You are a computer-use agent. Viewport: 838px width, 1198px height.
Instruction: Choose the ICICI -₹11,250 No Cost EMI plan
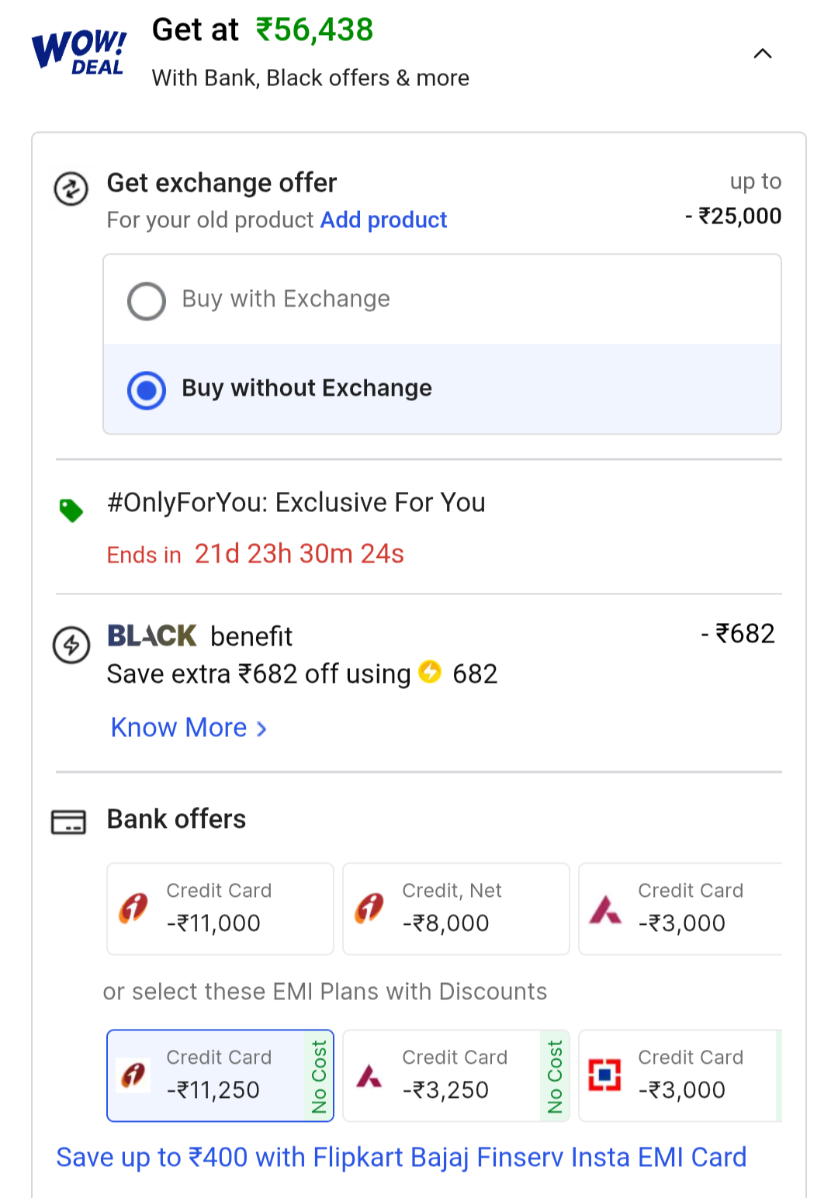220,1075
